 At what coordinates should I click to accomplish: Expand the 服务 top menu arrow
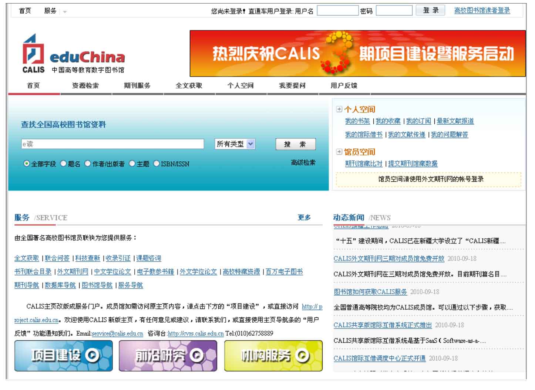(65, 12)
